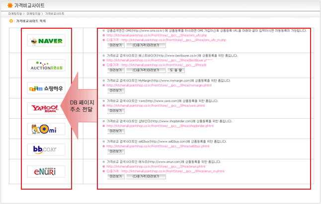Click the orange star icon beside 가격비교사이트 title
This screenshot has height=204, width=321.
click(x=10, y=5)
